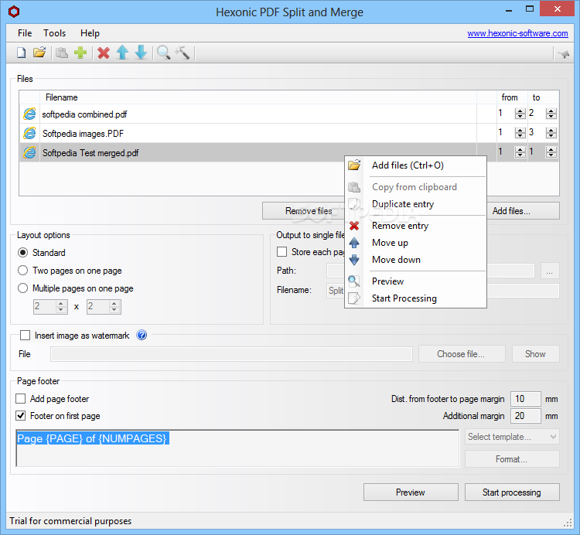Click the down arrow icon in context menu
The image size is (580, 535).
354,260
